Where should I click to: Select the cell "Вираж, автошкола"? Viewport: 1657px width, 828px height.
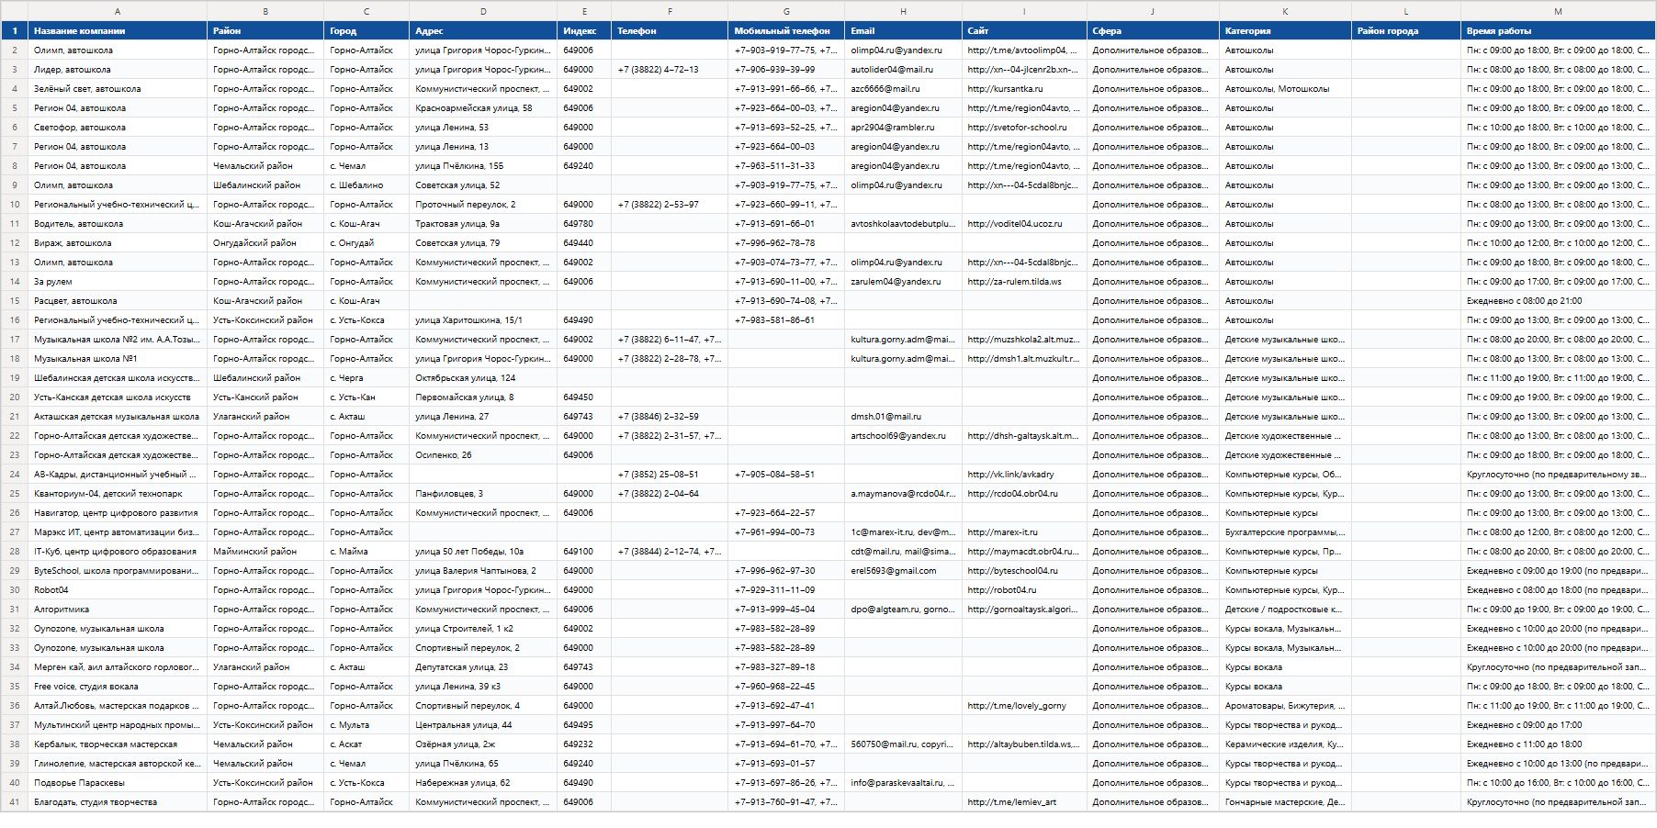(118, 243)
